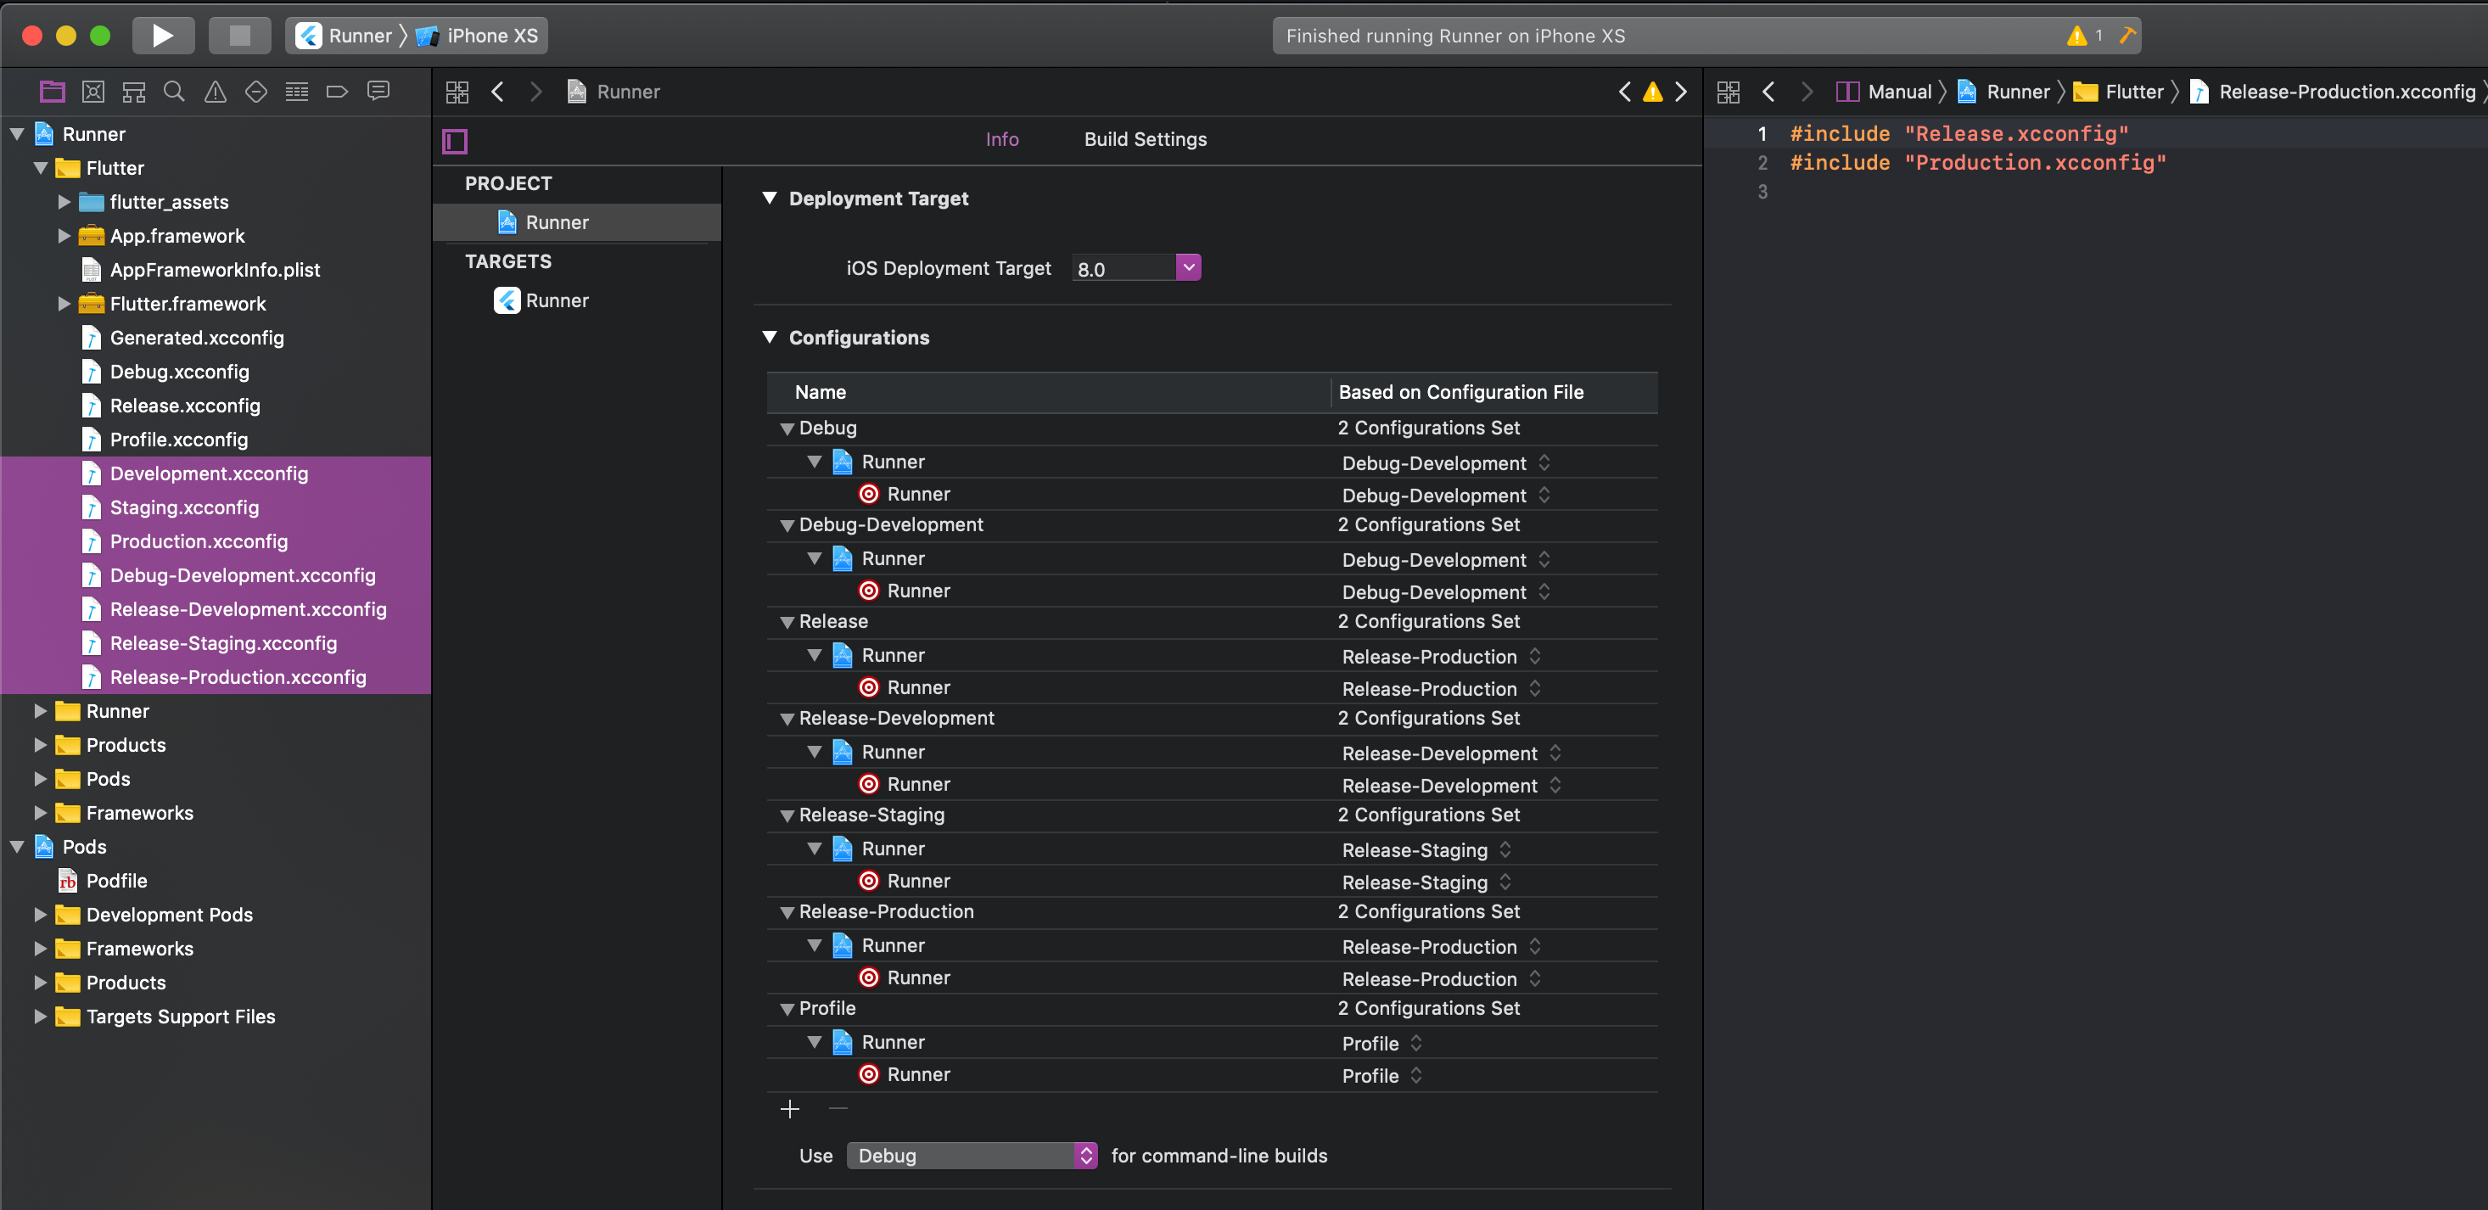Select the Info tab
2488x1210 pixels.
[1001, 139]
